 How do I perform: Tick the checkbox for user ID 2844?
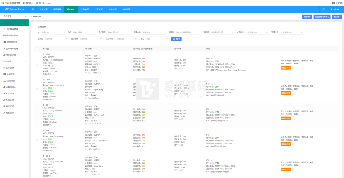[x=37, y=115]
